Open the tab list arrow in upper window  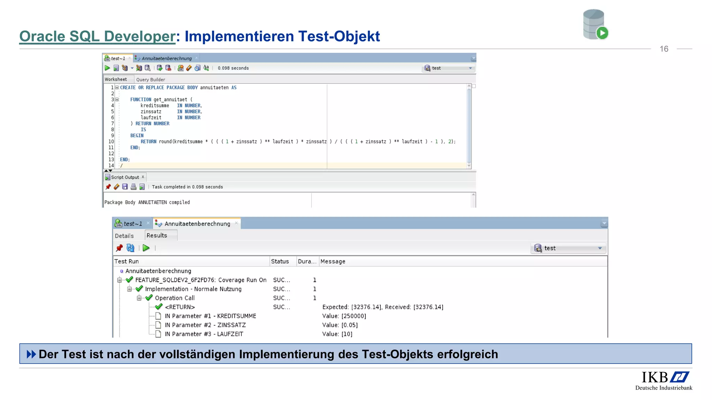coord(473,58)
